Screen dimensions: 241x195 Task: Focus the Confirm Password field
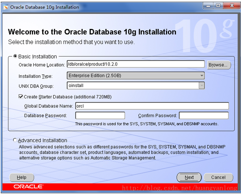point(204,115)
